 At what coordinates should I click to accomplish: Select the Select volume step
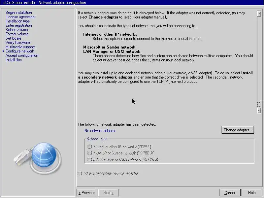point(17,30)
